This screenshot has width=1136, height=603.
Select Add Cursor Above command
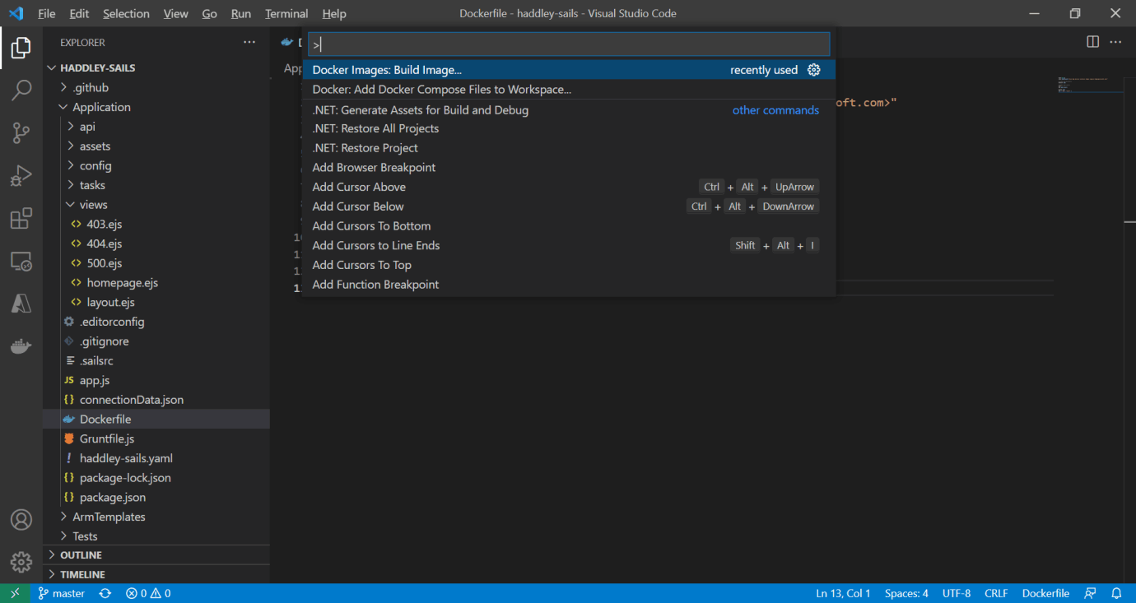click(x=569, y=187)
